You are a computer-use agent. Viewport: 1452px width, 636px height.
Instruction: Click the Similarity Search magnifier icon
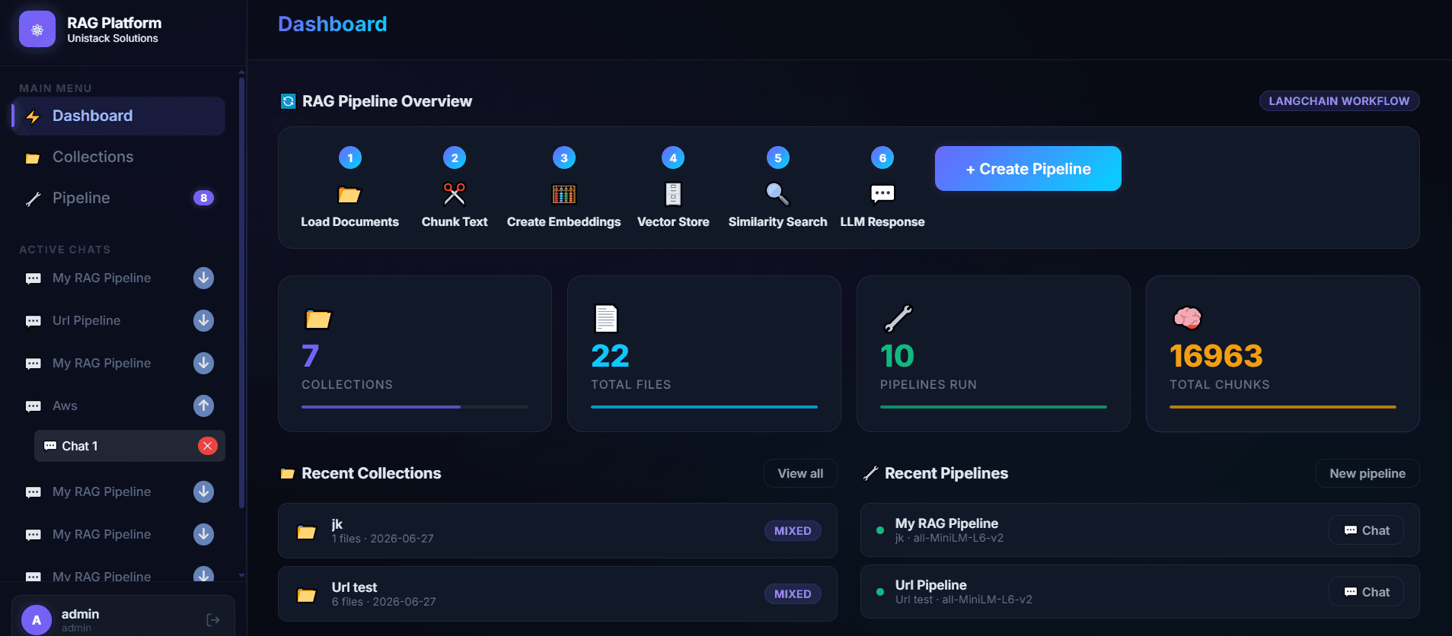point(777,195)
